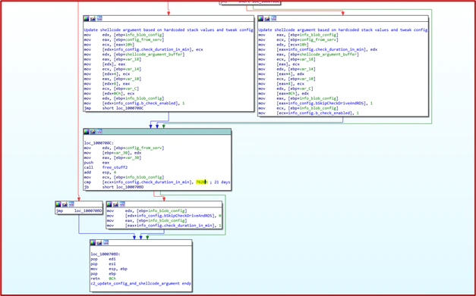Screen dimensions: 476x296
Task: Click 'jmp short loc_1000708C' instruction
Action: [114, 108]
